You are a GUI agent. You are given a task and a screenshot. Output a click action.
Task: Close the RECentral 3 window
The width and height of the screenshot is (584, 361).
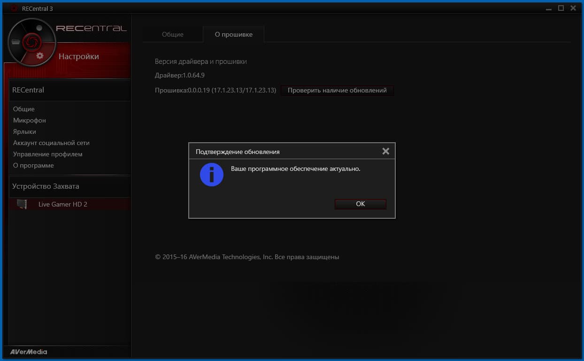[573, 8]
